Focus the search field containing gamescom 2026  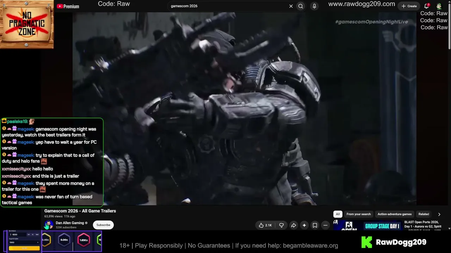tap(227, 6)
